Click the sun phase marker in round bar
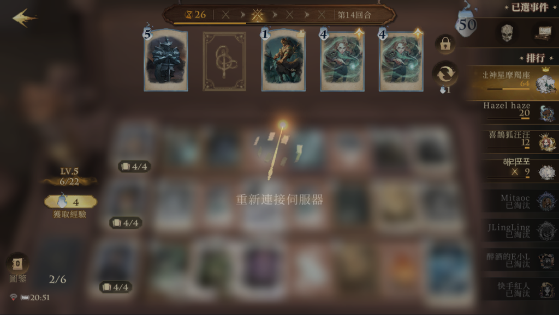The height and width of the screenshot is (315, 559). [x=258, y=15]
